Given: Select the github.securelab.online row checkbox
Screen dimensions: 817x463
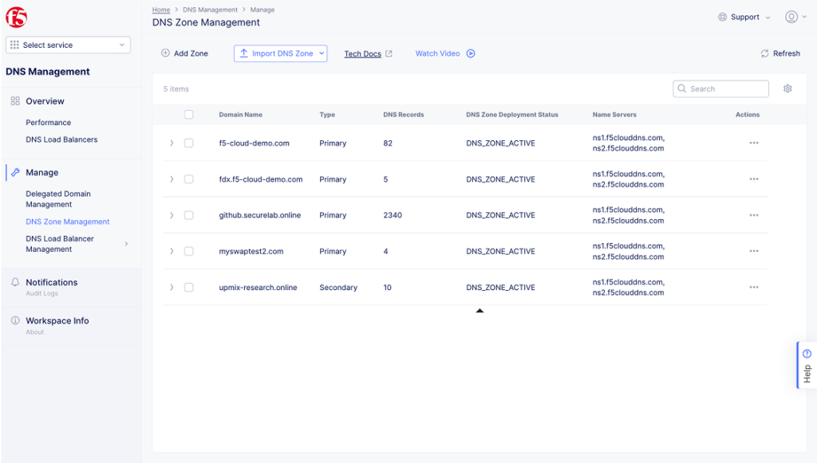Looking at the screenshot, I should point(188,215).
